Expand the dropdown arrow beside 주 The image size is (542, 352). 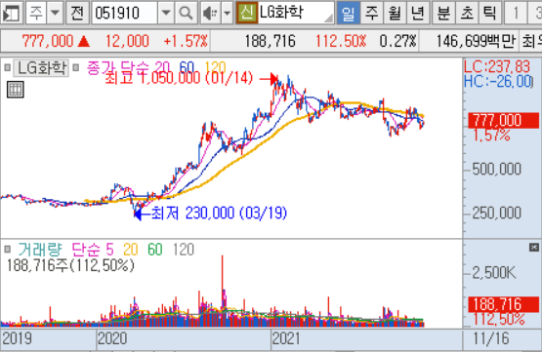click(x=55, y=13)
